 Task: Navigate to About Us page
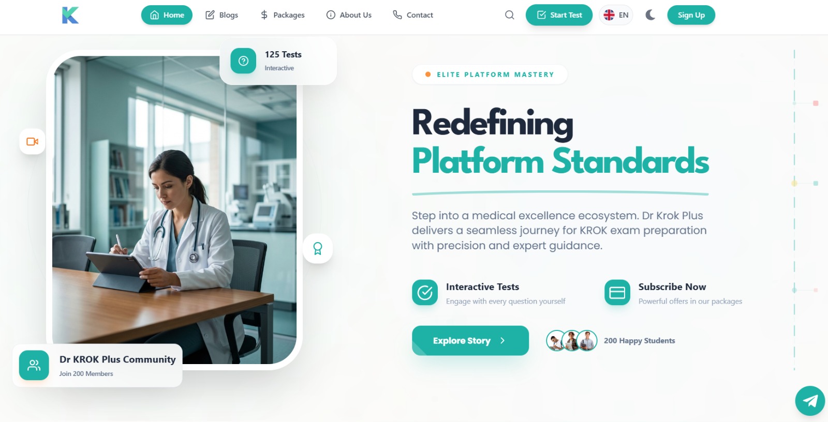click(x=349, y=15)
